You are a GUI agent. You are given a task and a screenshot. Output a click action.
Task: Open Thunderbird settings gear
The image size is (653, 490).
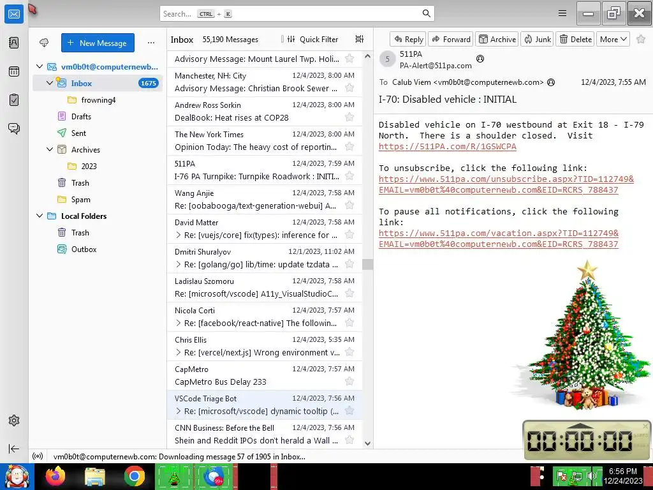point(14,420)
